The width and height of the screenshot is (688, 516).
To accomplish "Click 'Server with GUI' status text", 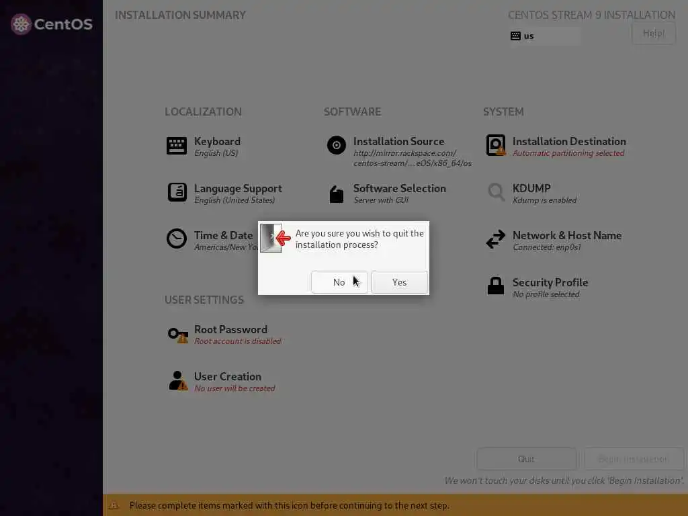I will pos(381,200).
